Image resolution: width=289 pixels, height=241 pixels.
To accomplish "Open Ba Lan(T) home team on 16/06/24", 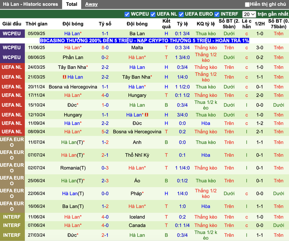I will coord(73,206).
